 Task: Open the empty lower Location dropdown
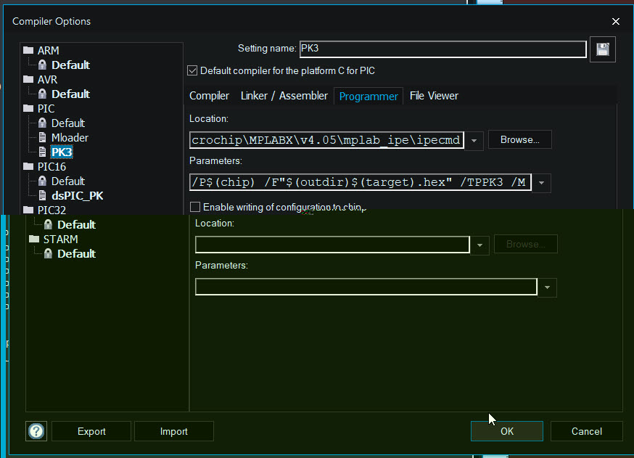[480, 245]
